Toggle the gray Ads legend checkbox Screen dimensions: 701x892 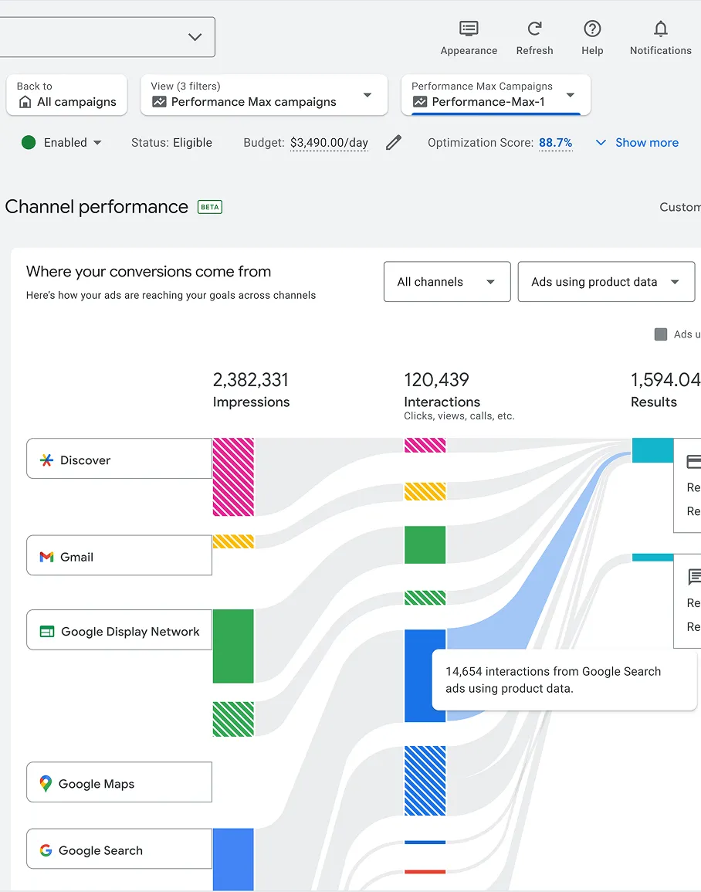click(660, 334)
